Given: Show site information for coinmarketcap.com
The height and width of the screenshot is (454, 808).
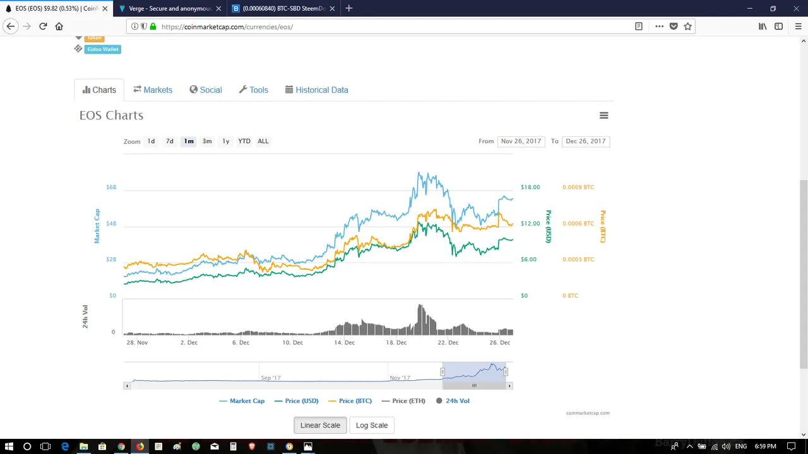Looking at the screenshot, I should pyautogui.click(x=134, y=26).
